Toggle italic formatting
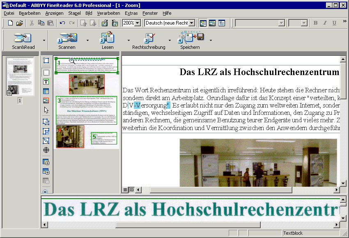This screenshot has width=349, height=238. click(x=325, y=23)
